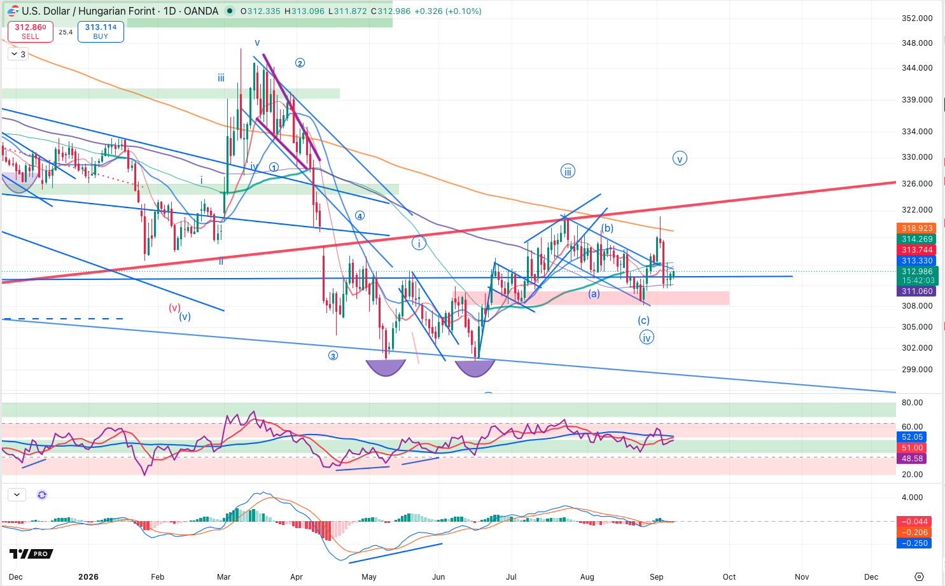Click the circled iii wave label
The image size is (945, 586).
point(568,171)
